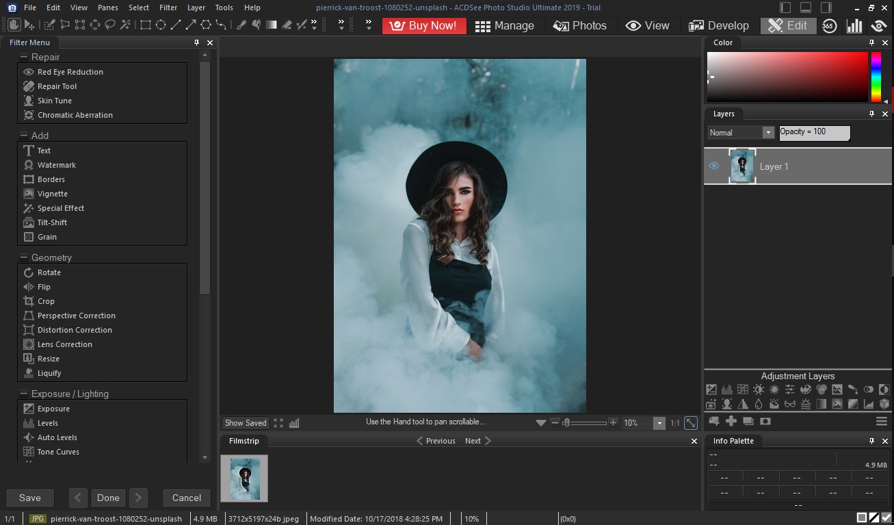Collapse the Geometry filter section

[x=23, y=257]
